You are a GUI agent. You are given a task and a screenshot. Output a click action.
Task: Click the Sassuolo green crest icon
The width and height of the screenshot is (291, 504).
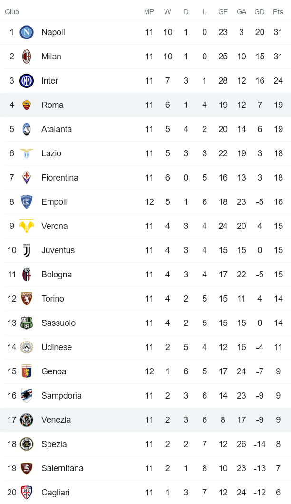click(27, 323)
